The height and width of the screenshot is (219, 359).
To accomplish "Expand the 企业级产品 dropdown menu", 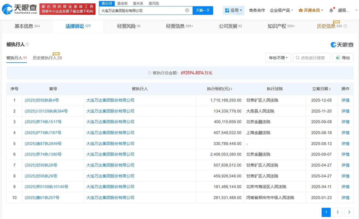I will click(281, 10).
